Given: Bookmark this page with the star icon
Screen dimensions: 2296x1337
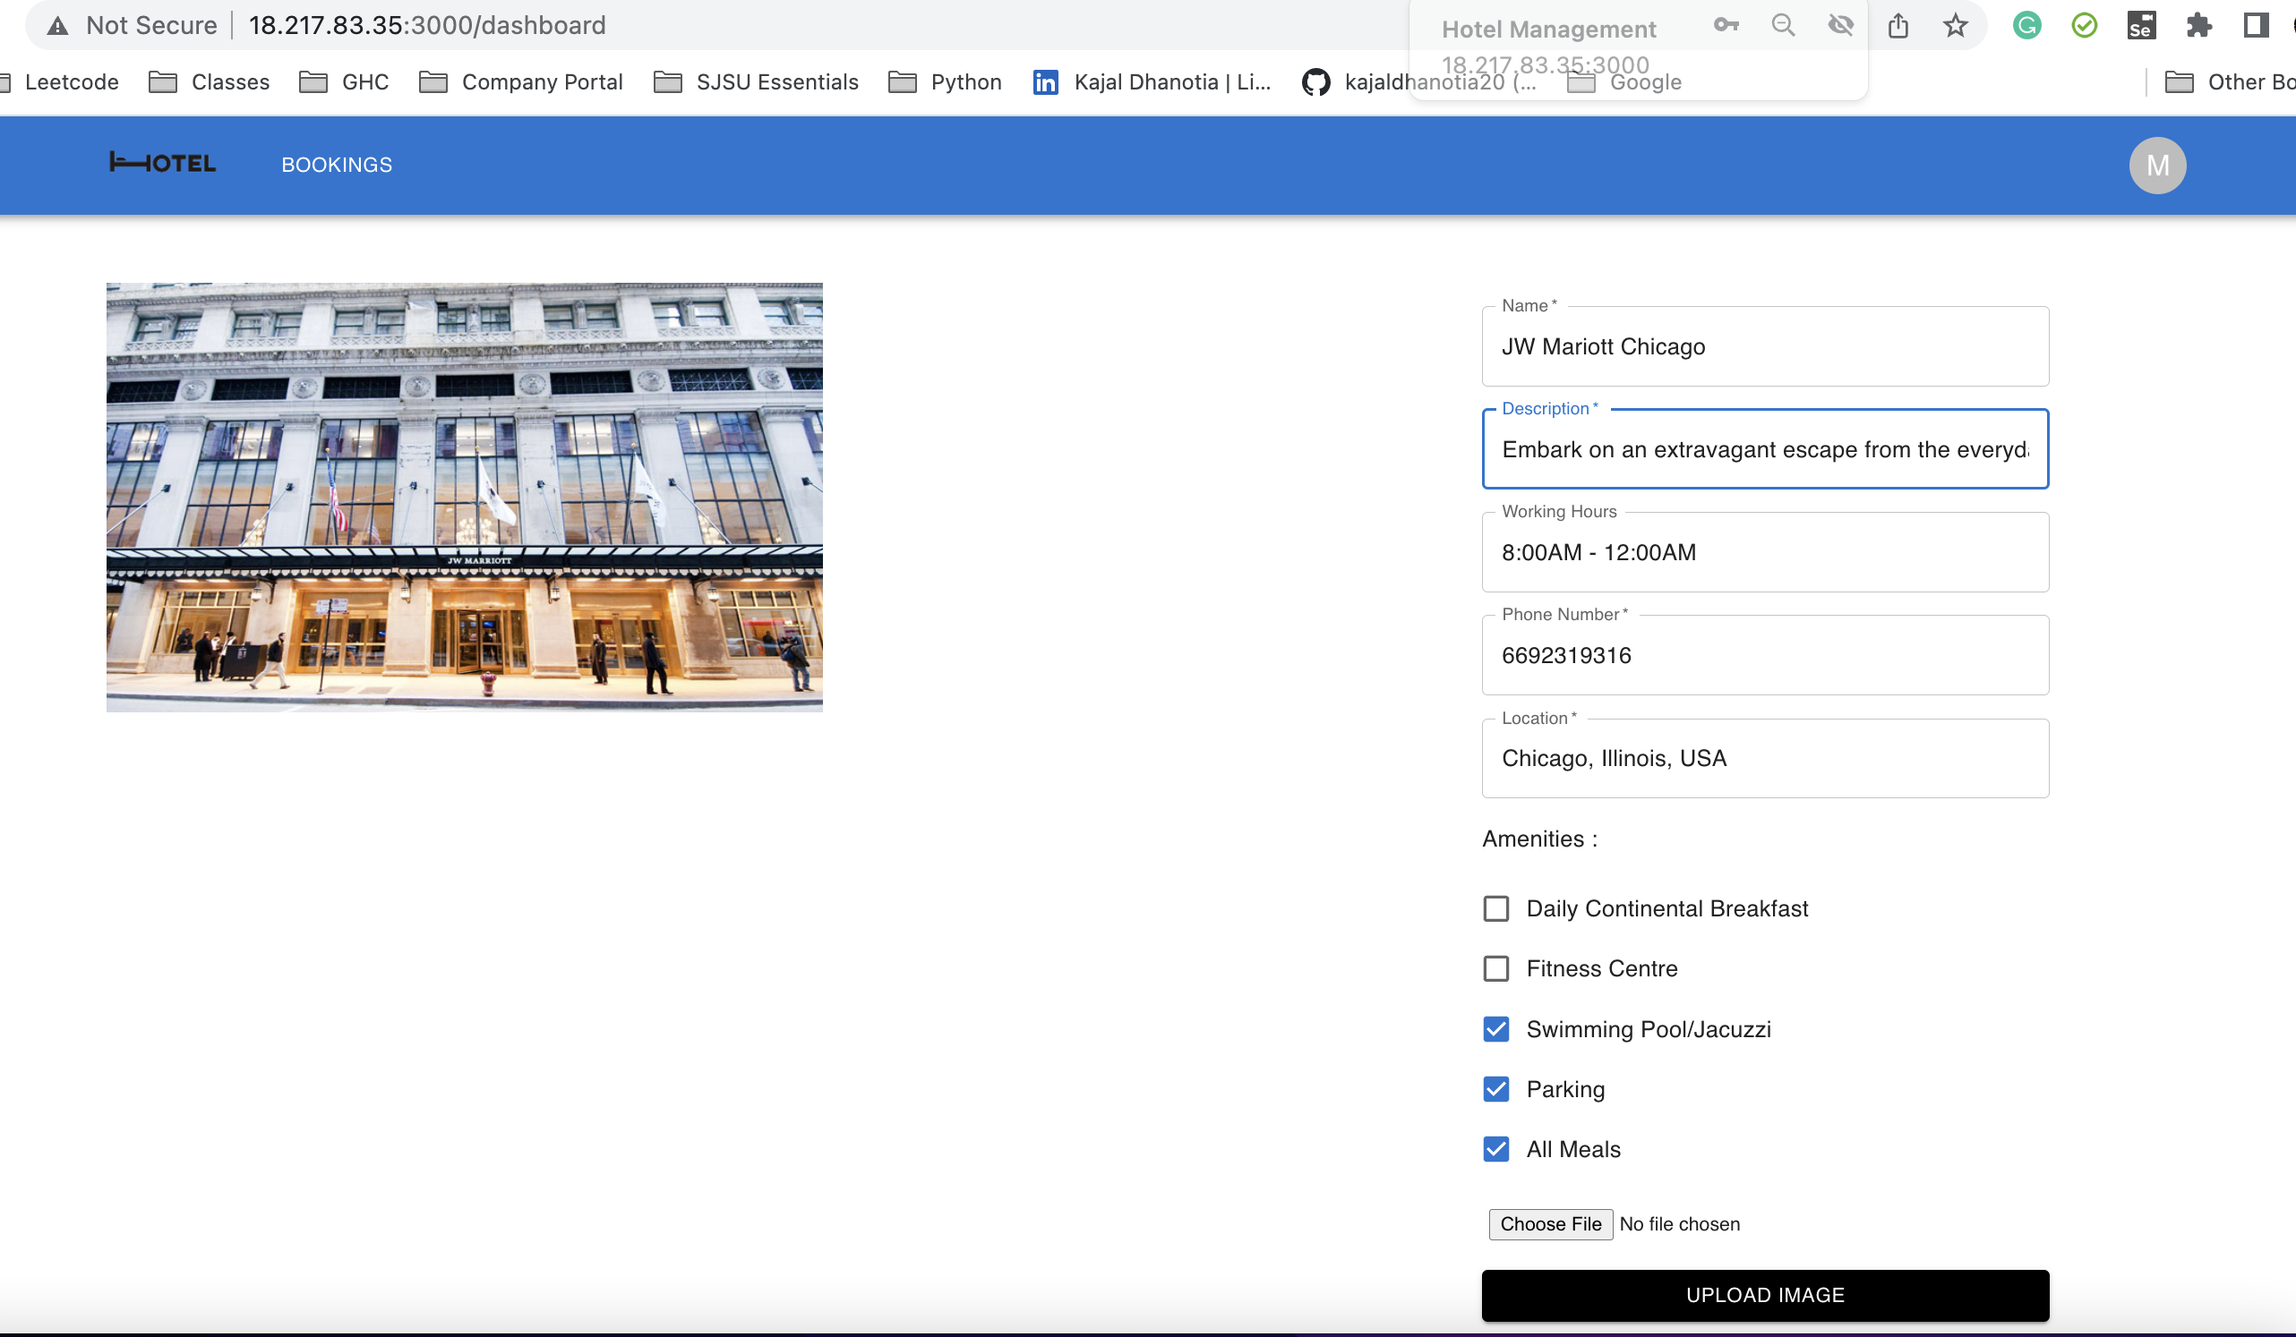Looking at the screenshot, I should tap(1955, 24).
